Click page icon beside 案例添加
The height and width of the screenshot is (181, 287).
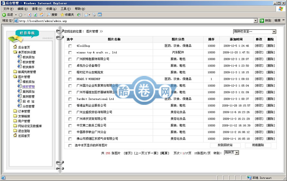[19, 91]
